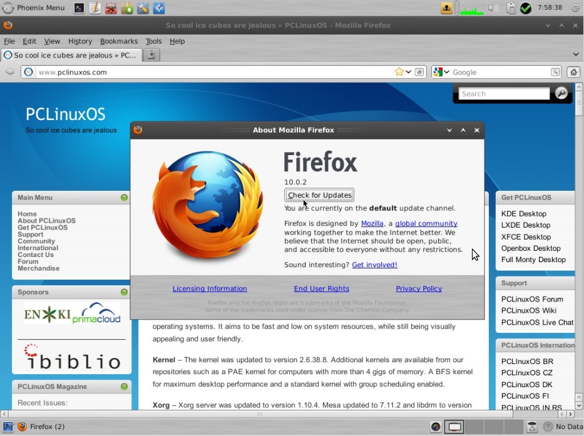
Task: Bookmark this page with the star icon
Action: pos(399,72)
